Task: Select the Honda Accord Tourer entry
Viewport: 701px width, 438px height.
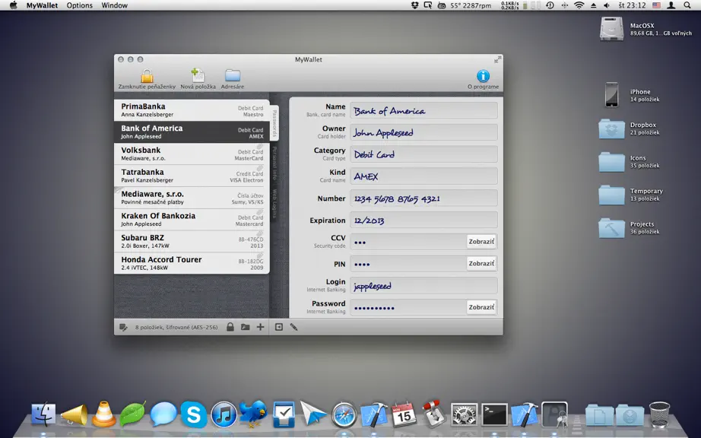Action: click(192, 263)
